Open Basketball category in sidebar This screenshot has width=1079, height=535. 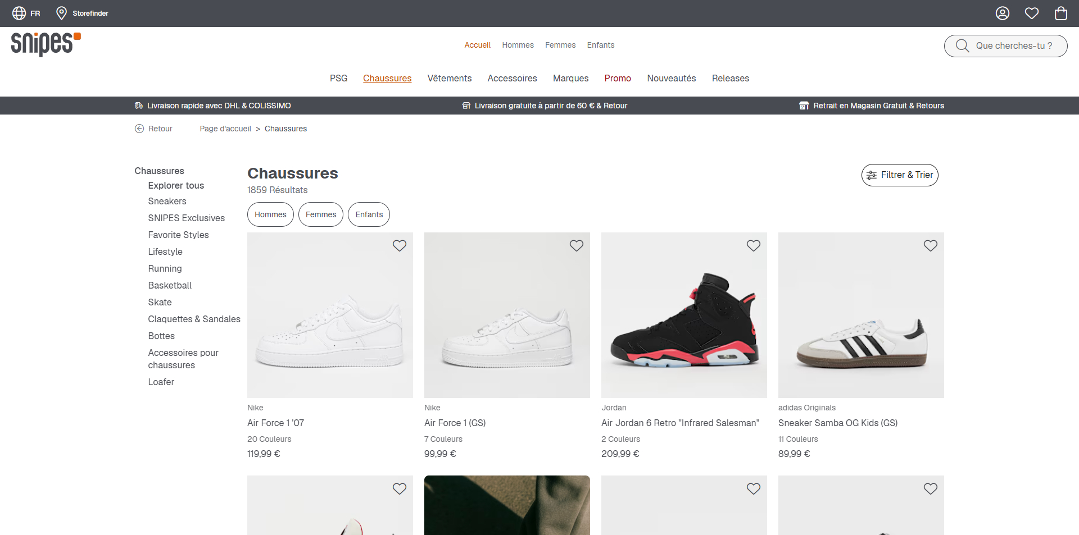(170, 285)
